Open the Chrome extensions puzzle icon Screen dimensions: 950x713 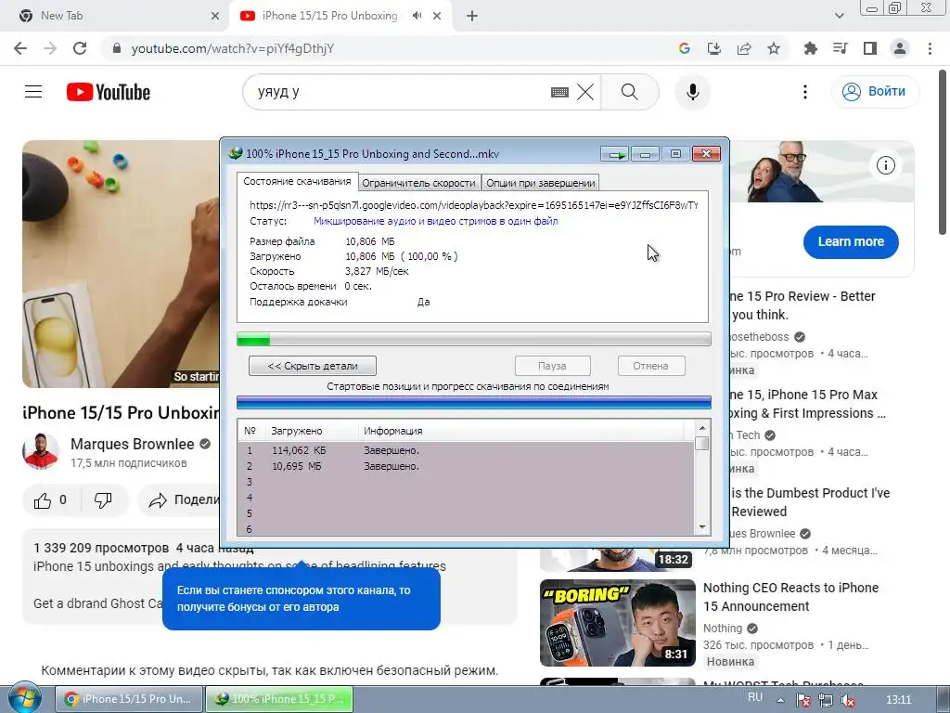[x=810, y=48]
